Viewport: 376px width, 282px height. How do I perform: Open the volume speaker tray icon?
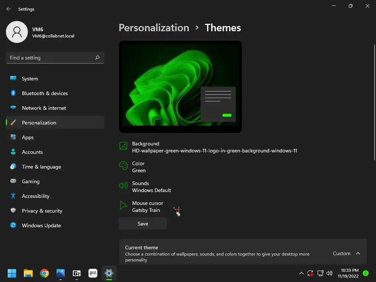(x=329, y=273)
